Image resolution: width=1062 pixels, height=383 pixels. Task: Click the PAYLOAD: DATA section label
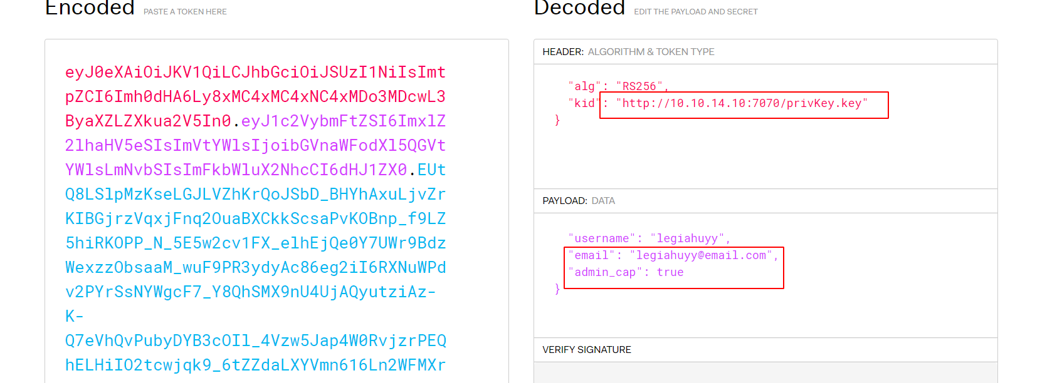click(x=579, y=201)
